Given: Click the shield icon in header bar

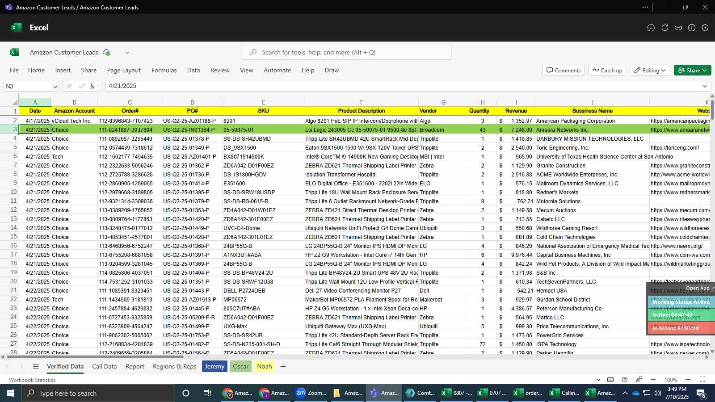Looking at the screenshot, I should tap(705, 28).
